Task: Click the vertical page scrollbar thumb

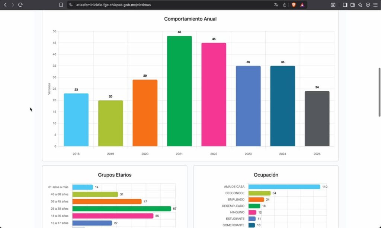Action: [379, 92]
